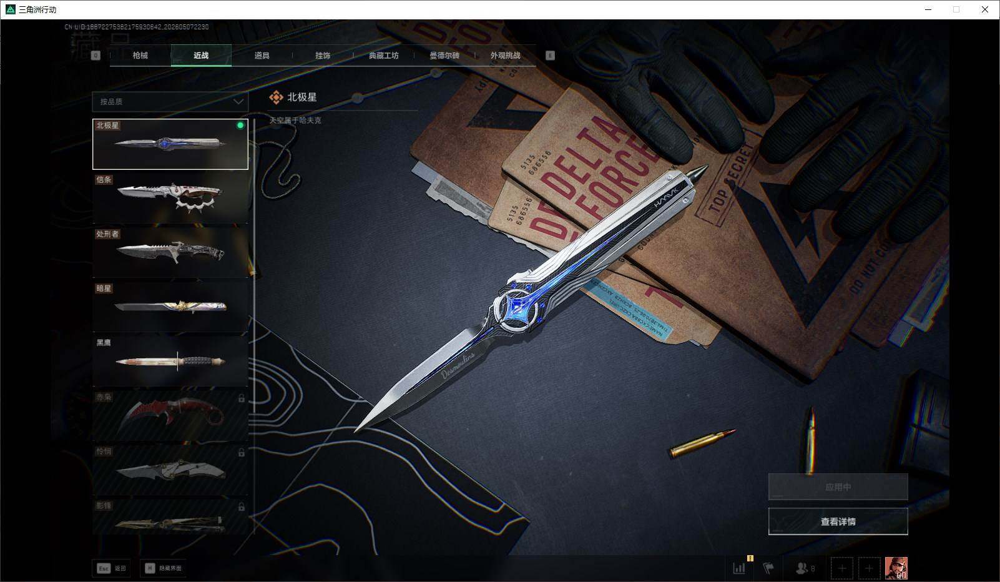Click the skin list scrollbar
Viewport: 1000px width, 582px height.
coord(254,327)
